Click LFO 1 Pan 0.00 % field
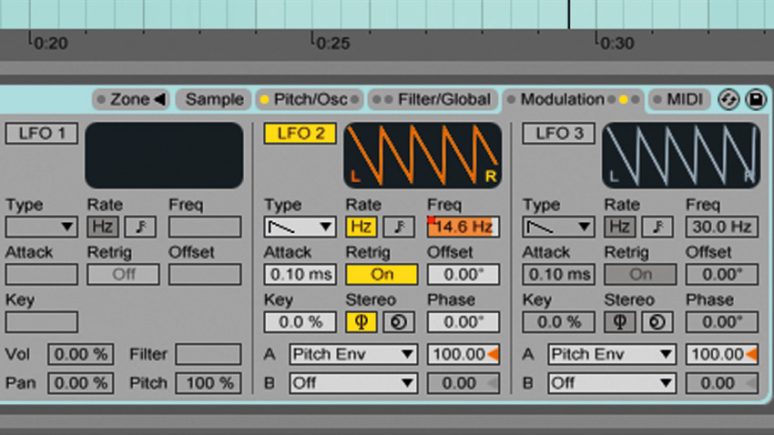 point(80,383)
